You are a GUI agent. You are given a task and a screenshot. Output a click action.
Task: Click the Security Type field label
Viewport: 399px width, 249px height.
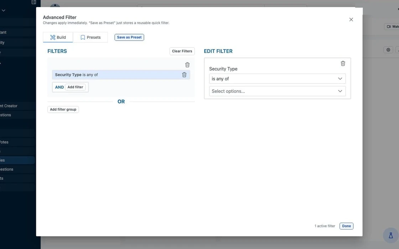pyautogui.click(x=223, y=69)
